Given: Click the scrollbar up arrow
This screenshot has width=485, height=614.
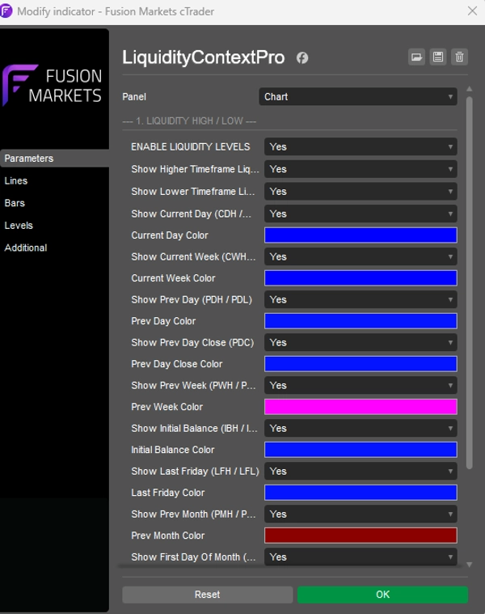Looking at the screenshot, I should point(470,89).
